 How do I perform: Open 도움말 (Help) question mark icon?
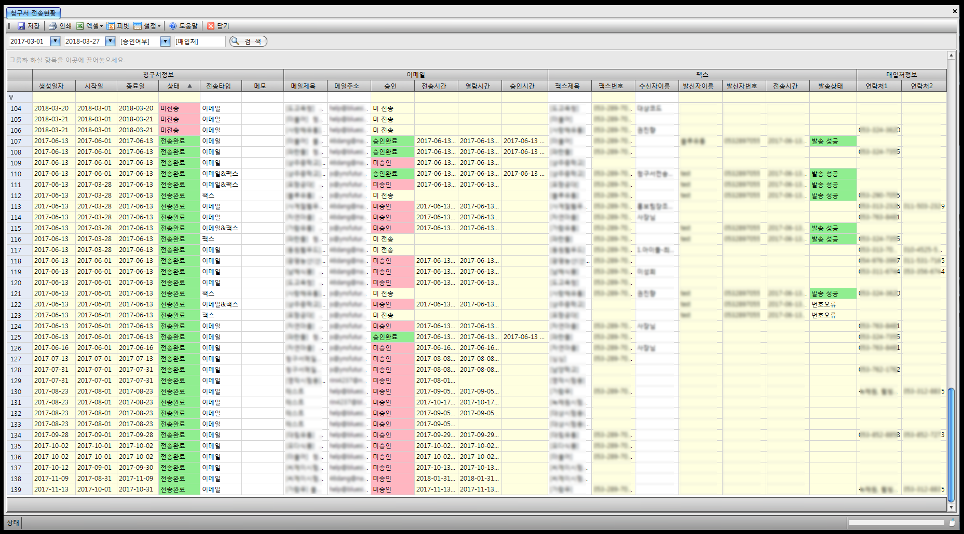(173, 26)
